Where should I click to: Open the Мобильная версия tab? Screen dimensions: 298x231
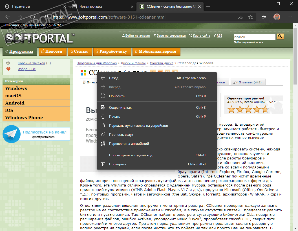[156, 51]
